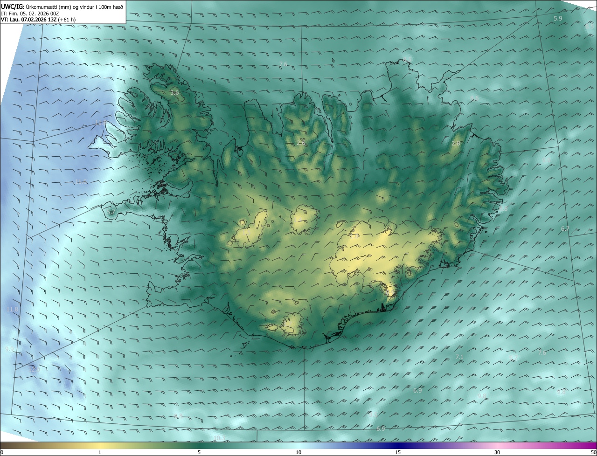Click the 7.1 value label on the map
The height and width of the screenshot is (456, 597).
coord(459,357)
